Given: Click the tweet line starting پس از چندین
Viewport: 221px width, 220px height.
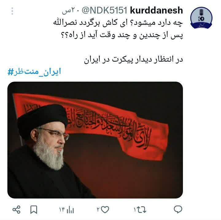Looking at the screenshot, I should tap(122, 35).
